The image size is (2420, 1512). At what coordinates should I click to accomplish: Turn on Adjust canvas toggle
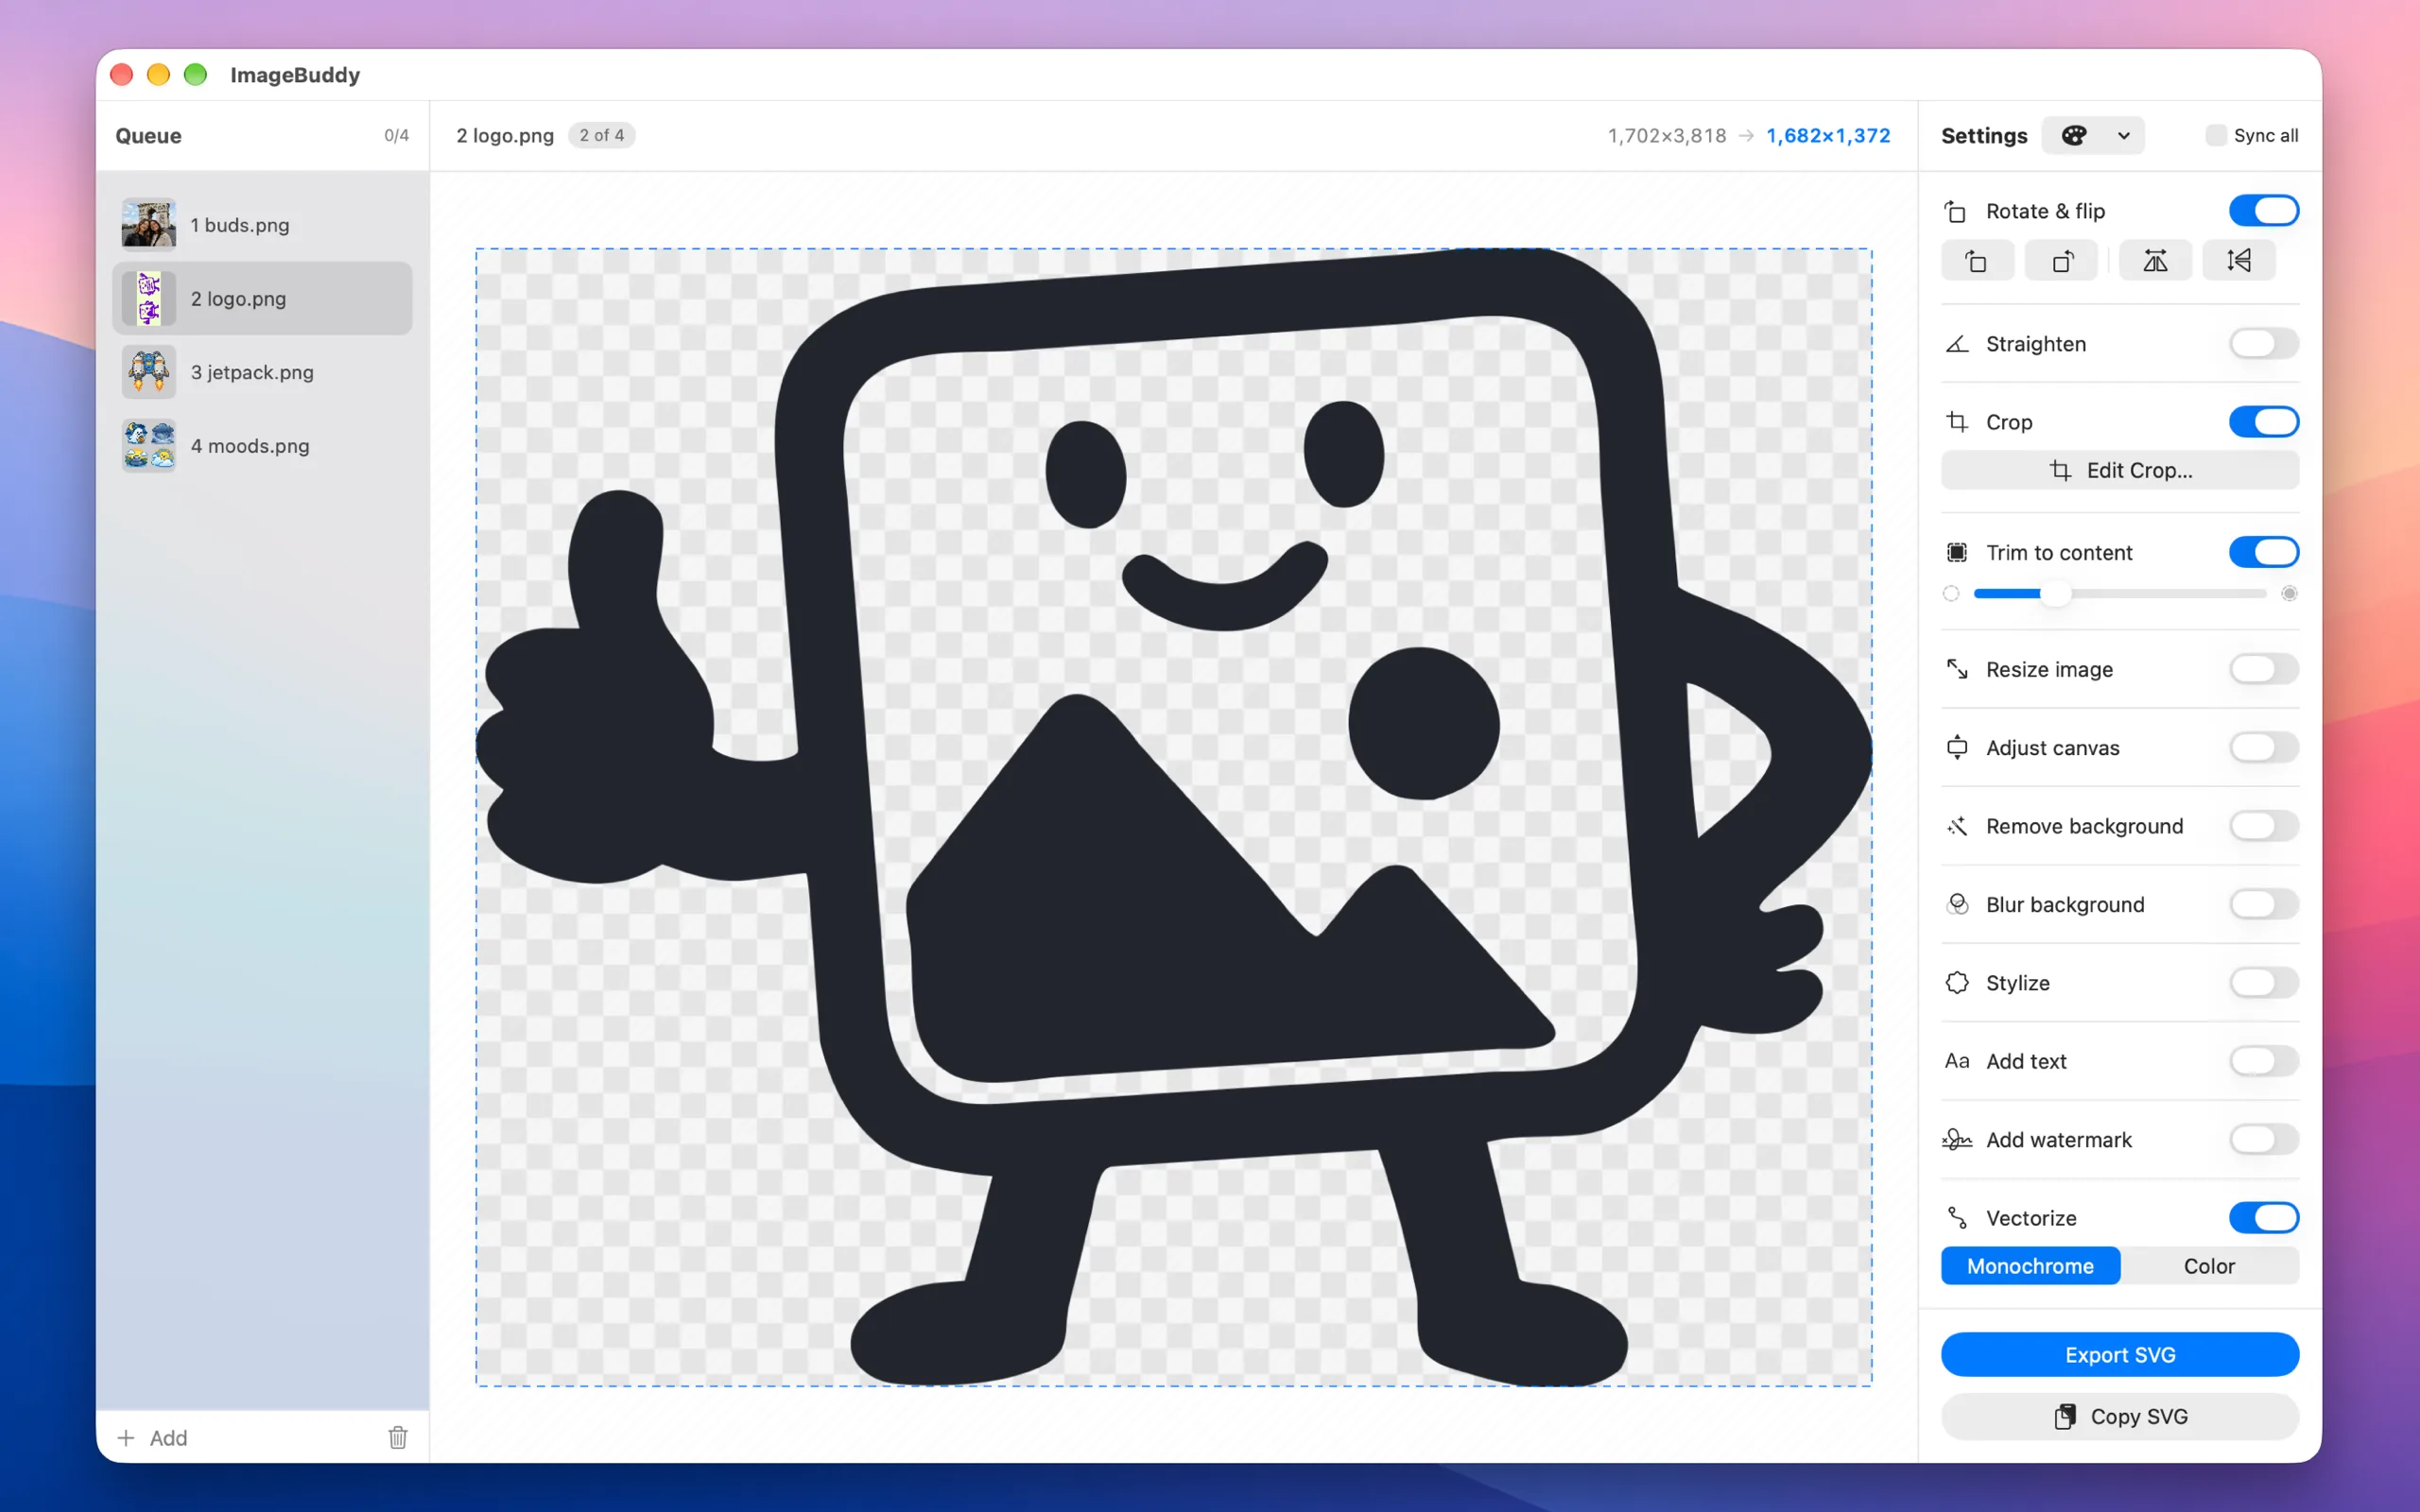pos(2263,747)
